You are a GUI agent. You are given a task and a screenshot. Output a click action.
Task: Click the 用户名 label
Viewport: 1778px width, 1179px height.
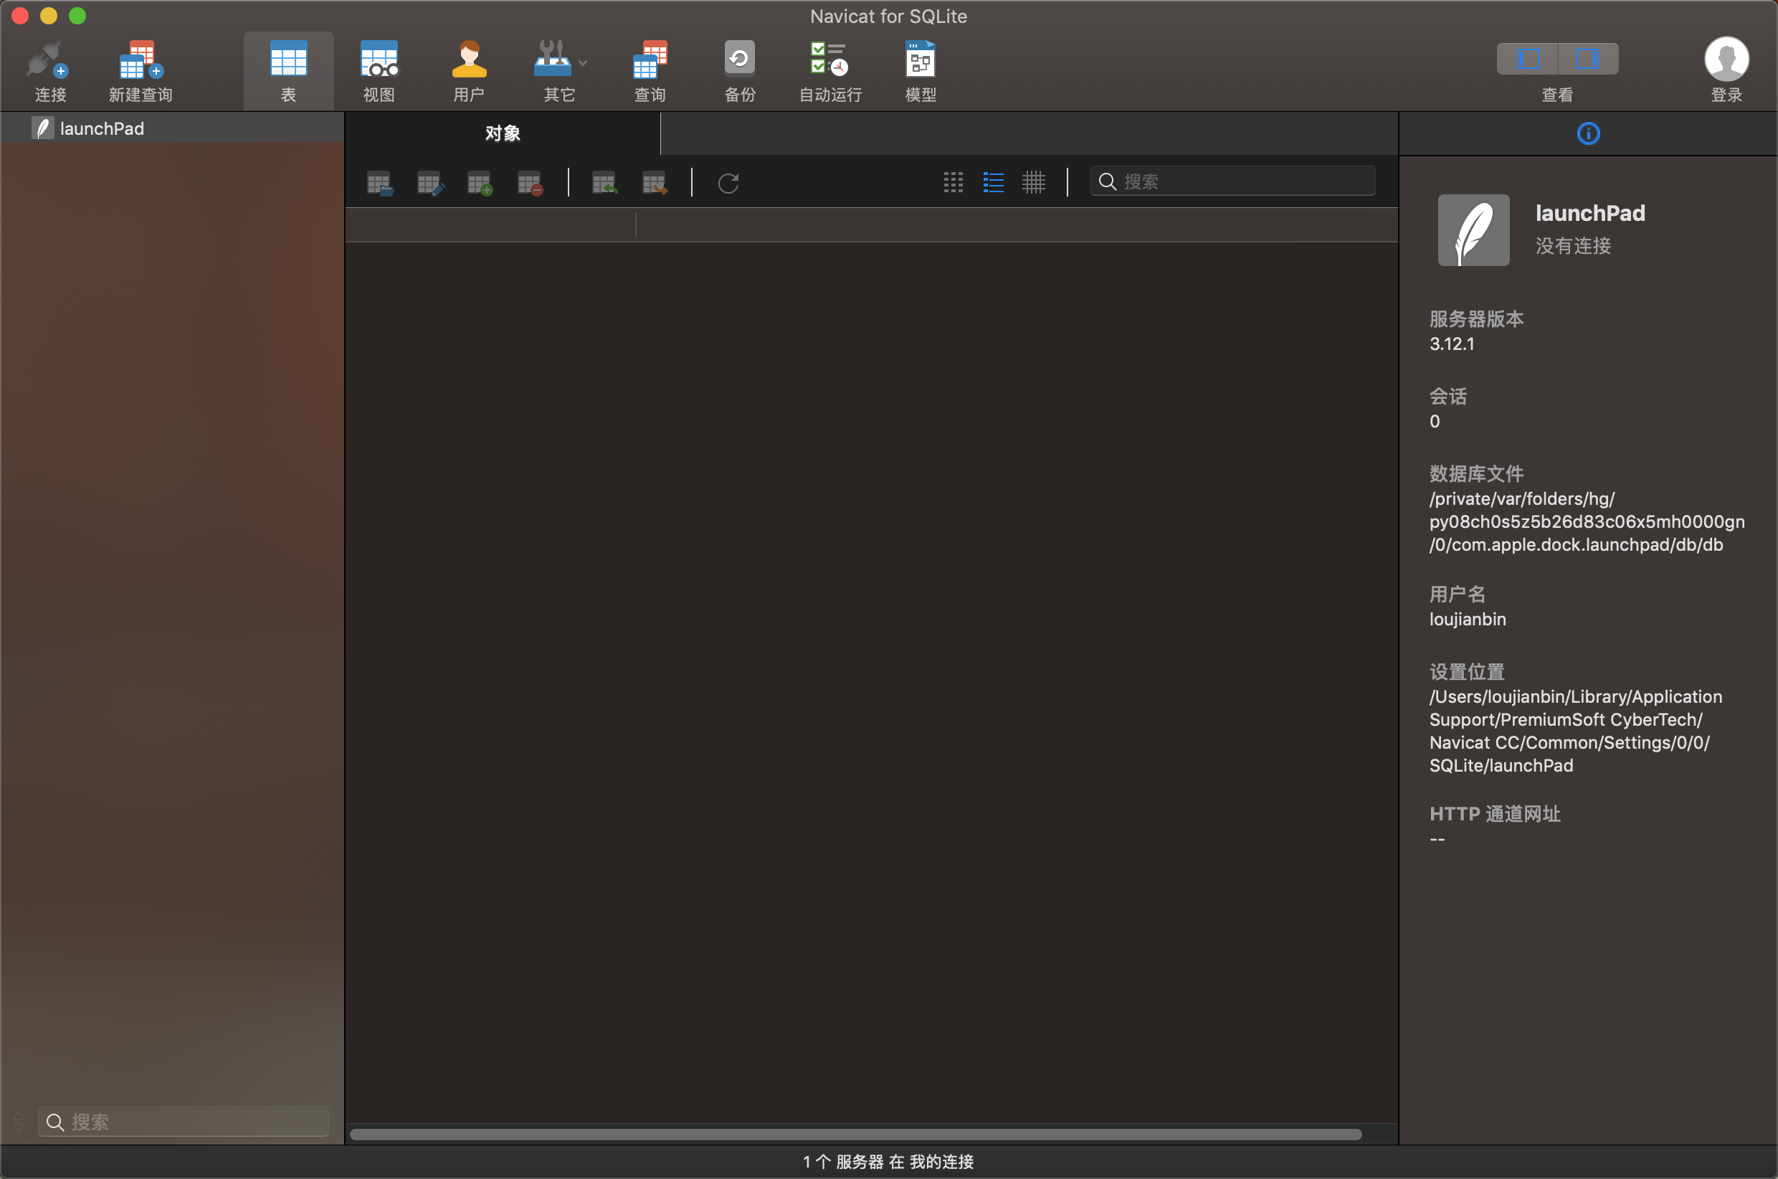pyautogui.click(x=1457, y=594)
